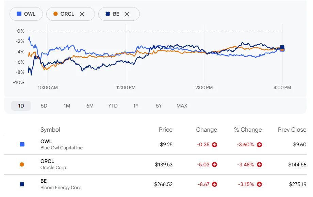Click the red down arrow beside OWL -0.35
The width and height of the screenshot is (313, 197).
pos(215,145)
